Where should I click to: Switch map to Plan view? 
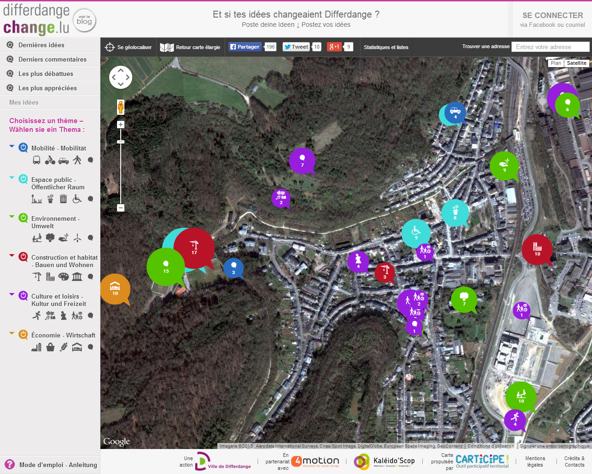555,63
